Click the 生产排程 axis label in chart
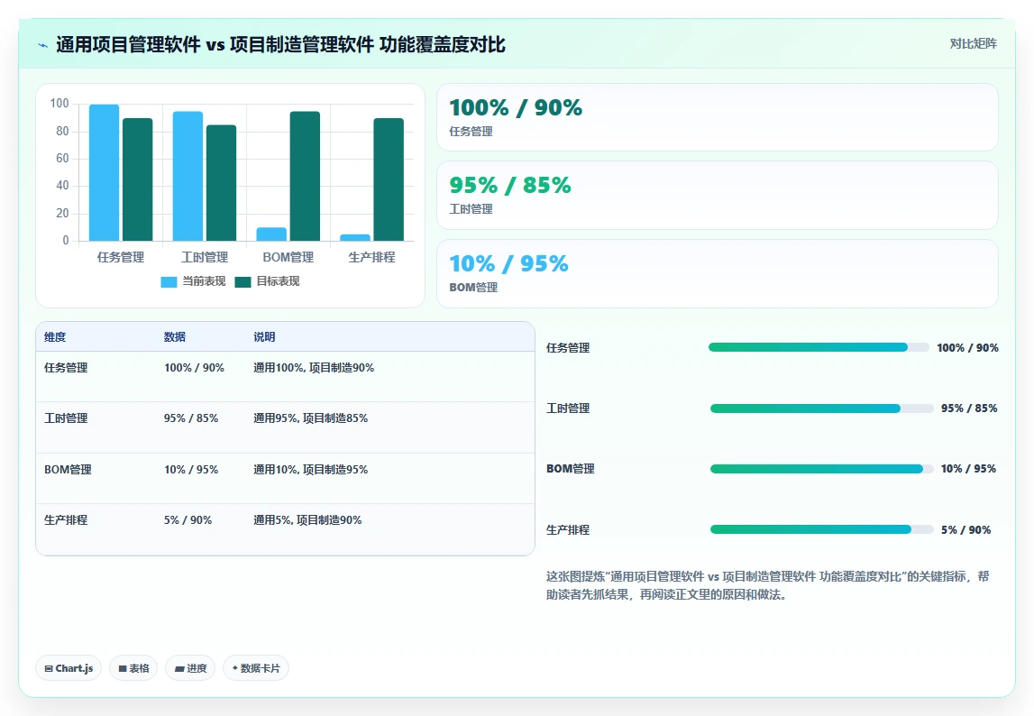The image size is (1034, 716). pyautogui.click(x=372, y=257)
